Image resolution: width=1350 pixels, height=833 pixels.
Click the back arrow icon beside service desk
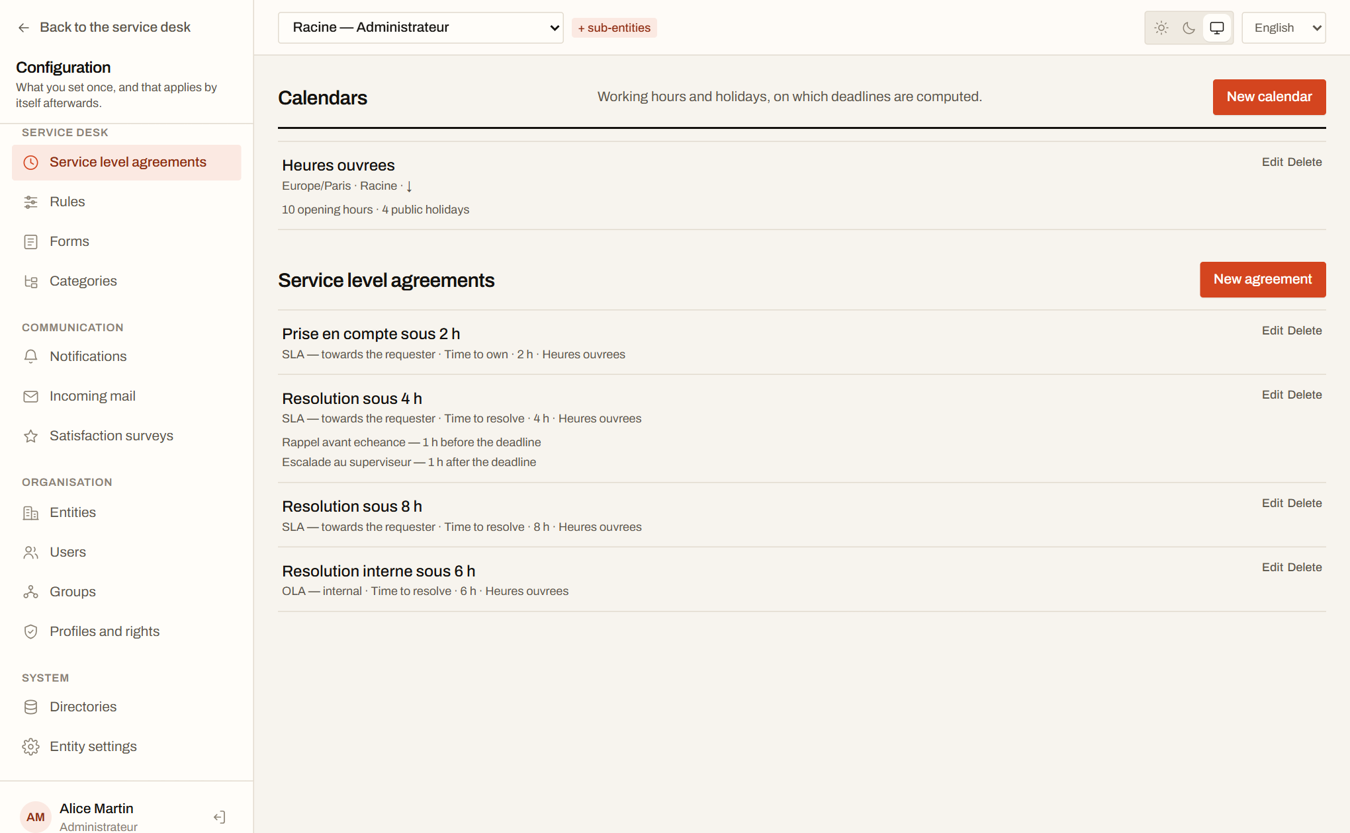tap(24, 28)
